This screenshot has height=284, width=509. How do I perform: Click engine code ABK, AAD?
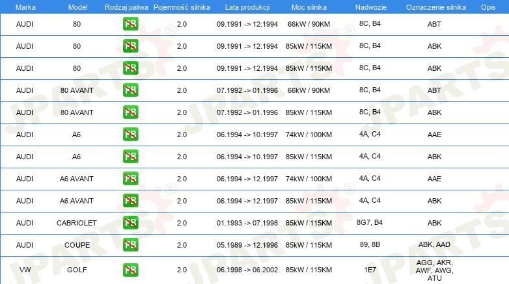434,244
